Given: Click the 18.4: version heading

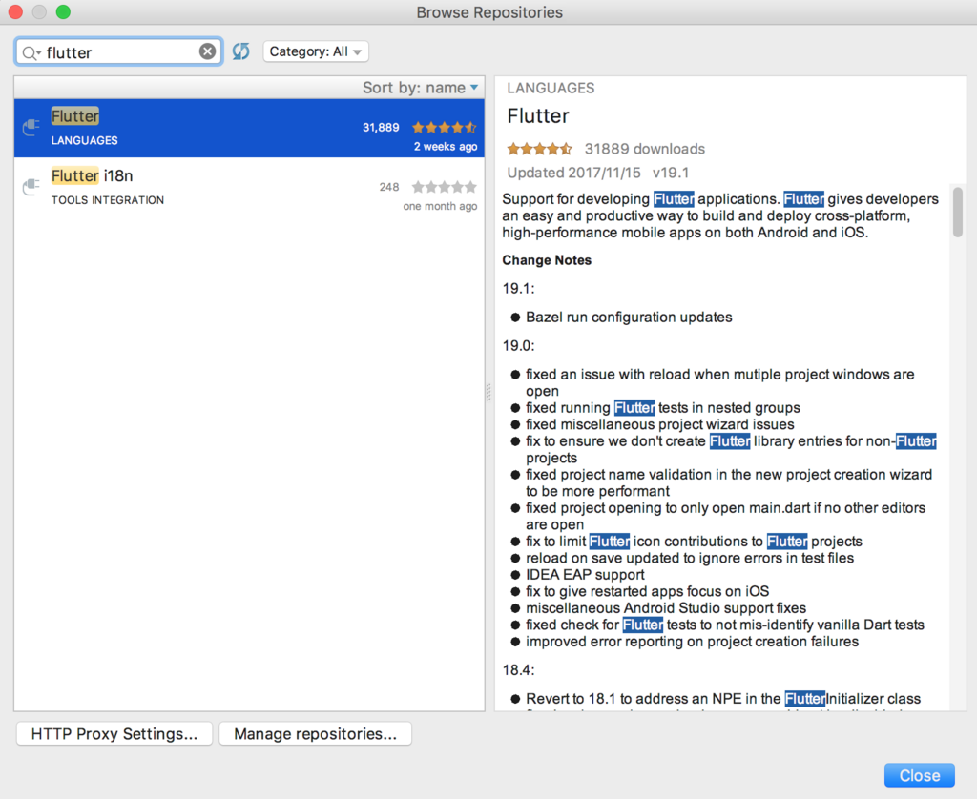Looking at the screenshot, I should [518, 670].
